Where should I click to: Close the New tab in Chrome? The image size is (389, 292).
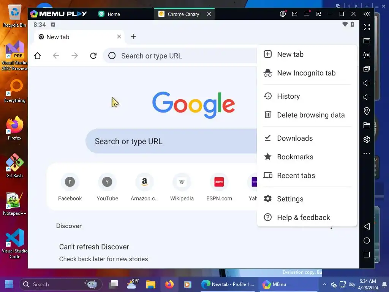pos(119,37)
